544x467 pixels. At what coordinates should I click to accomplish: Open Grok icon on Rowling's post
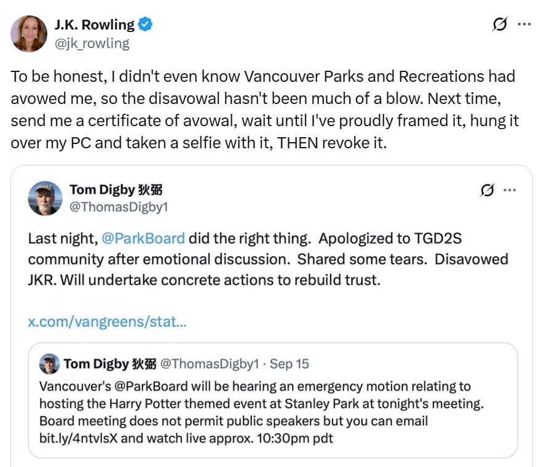click(500, 25)
